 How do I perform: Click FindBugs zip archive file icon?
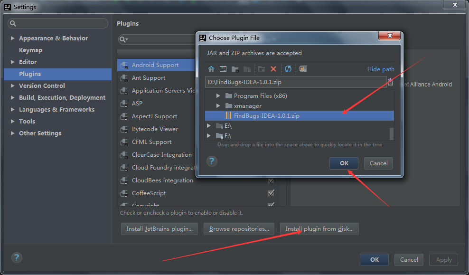[228, 115]
